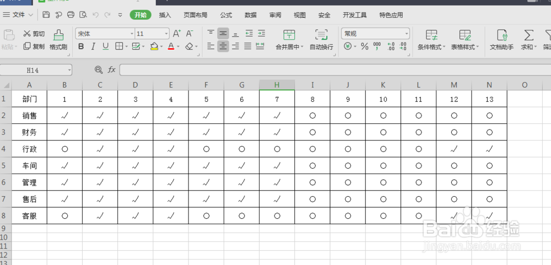The width and height of the screenshot is (551, 265).
Task: Open Print Preview from quick access toolbar
Action: [x=83, y=15]
